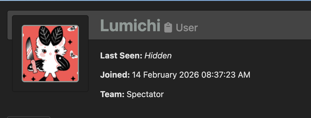Click the clipboard icon beside Lumichi
The width and height of the screenshot is (311, 118).
(168, 28)
